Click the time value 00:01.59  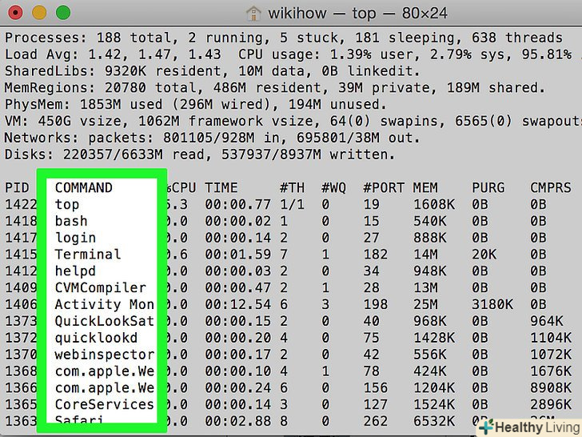[x=238, y=255]
